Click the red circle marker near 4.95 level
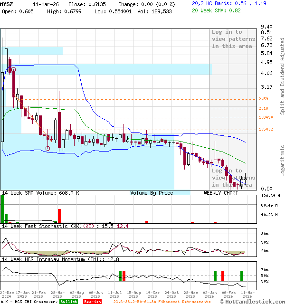This screenshot has width=285, height=304. point(13,70)
